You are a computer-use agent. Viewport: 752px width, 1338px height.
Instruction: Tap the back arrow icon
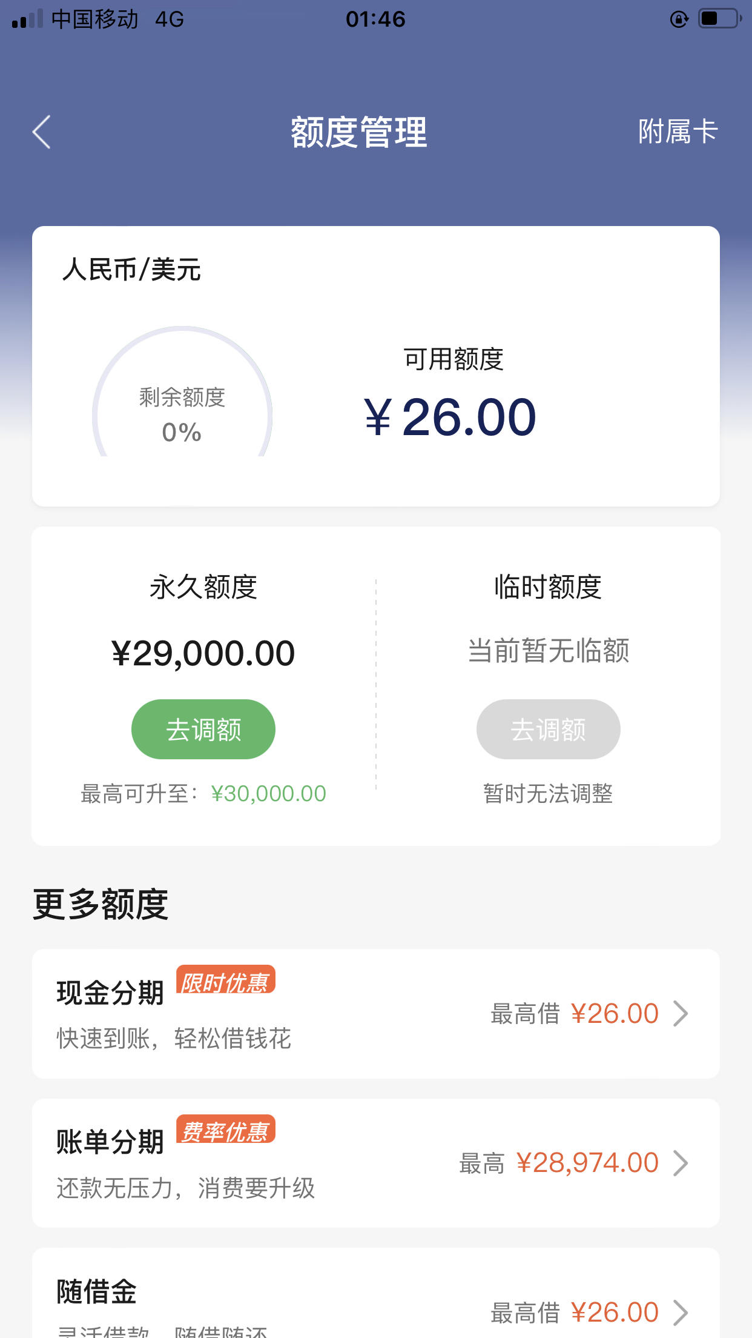(41, 132)
